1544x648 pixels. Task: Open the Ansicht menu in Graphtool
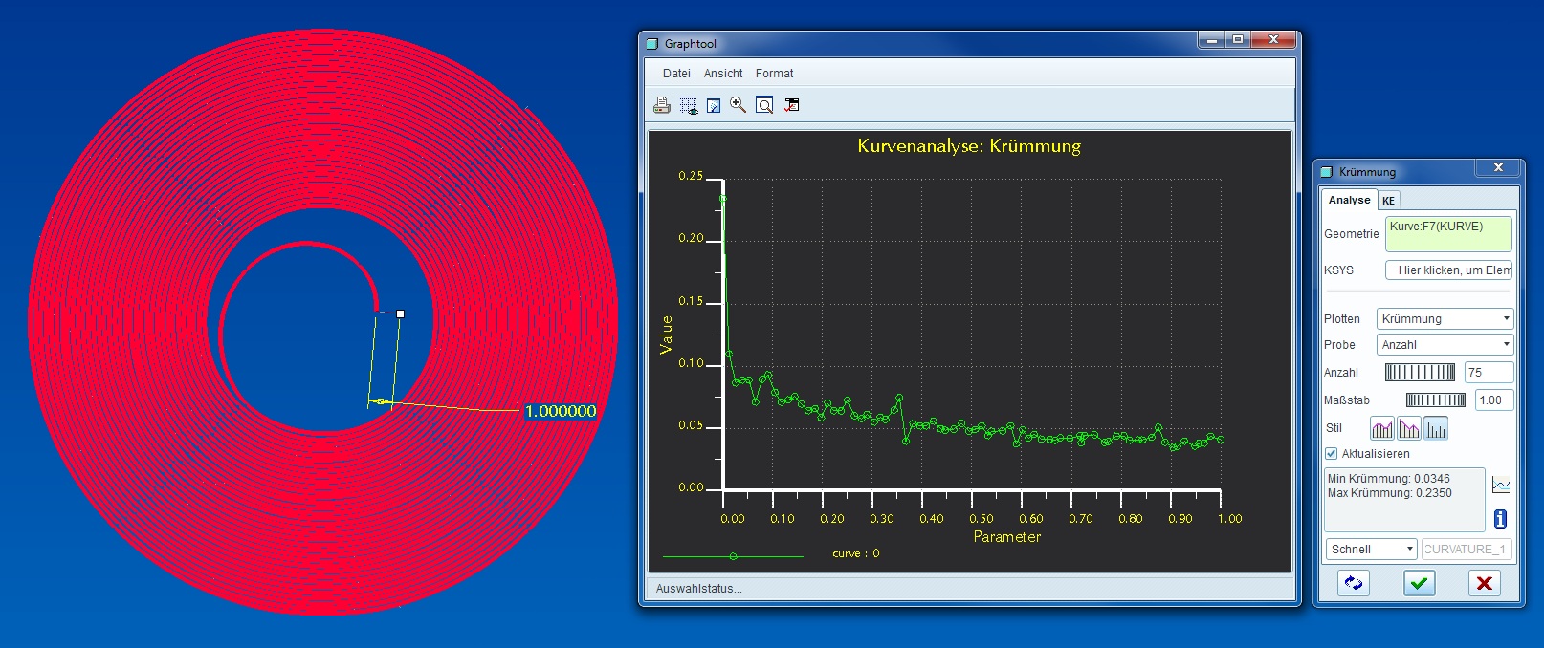click(x=723, y=74)
